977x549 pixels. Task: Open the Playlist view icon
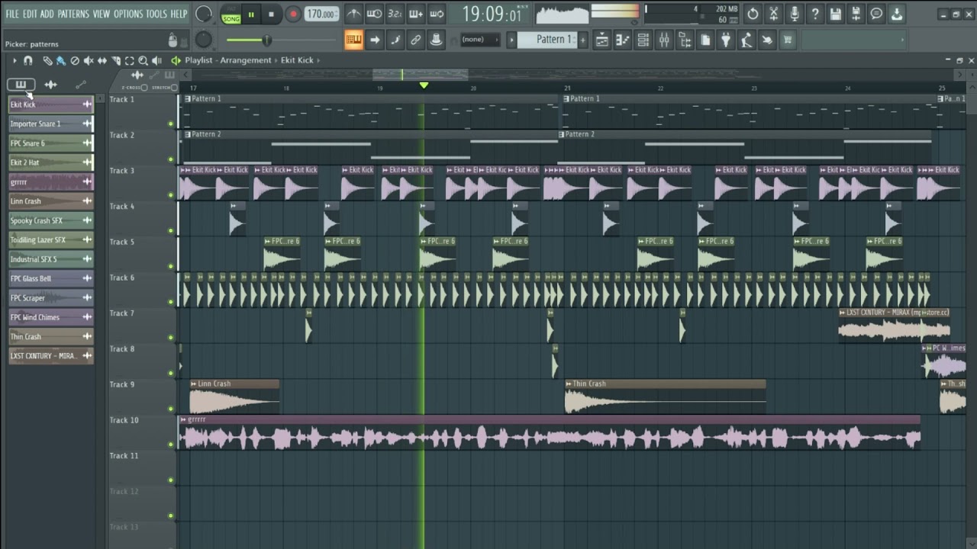pos(602,40)
